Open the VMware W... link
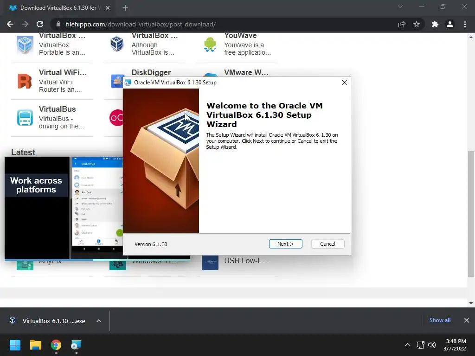The width and height of the screenshot is (475, 356). pos(246,73)
